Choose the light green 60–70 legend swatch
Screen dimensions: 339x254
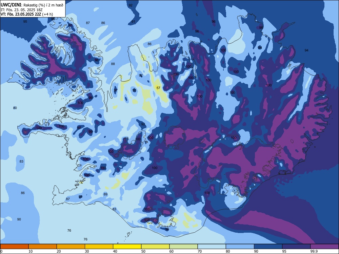tap(183, 247)
